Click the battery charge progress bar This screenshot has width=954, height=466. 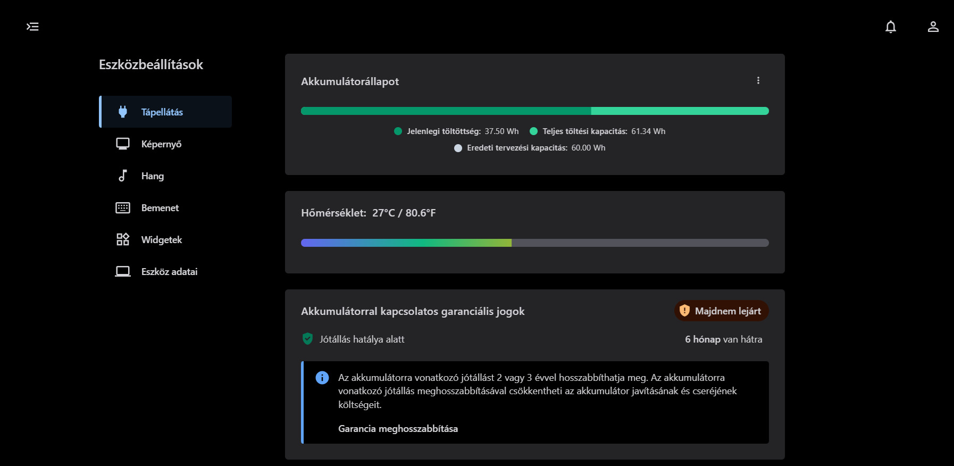534,111
